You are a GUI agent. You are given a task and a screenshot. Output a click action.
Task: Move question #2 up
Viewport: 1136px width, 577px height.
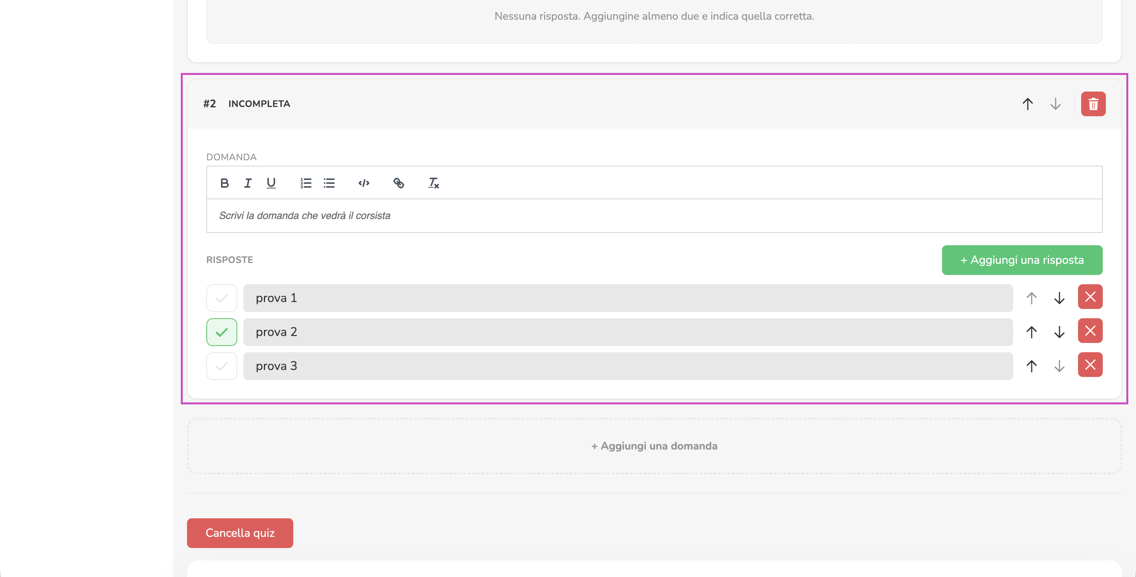coord(1027,104)
